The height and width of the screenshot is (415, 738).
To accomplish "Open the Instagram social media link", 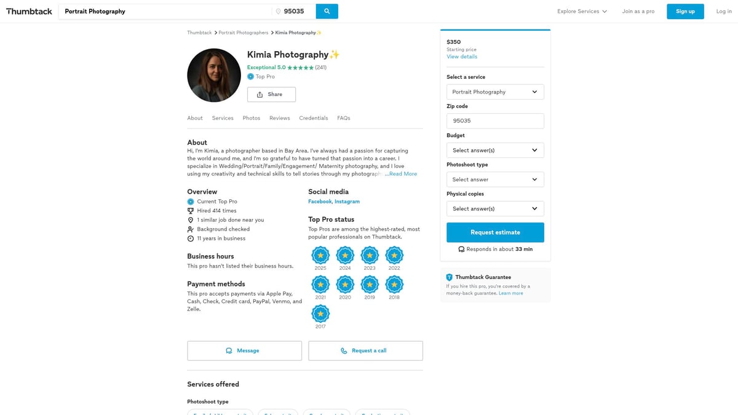I will pyautogui.click(x=347, y=202).
